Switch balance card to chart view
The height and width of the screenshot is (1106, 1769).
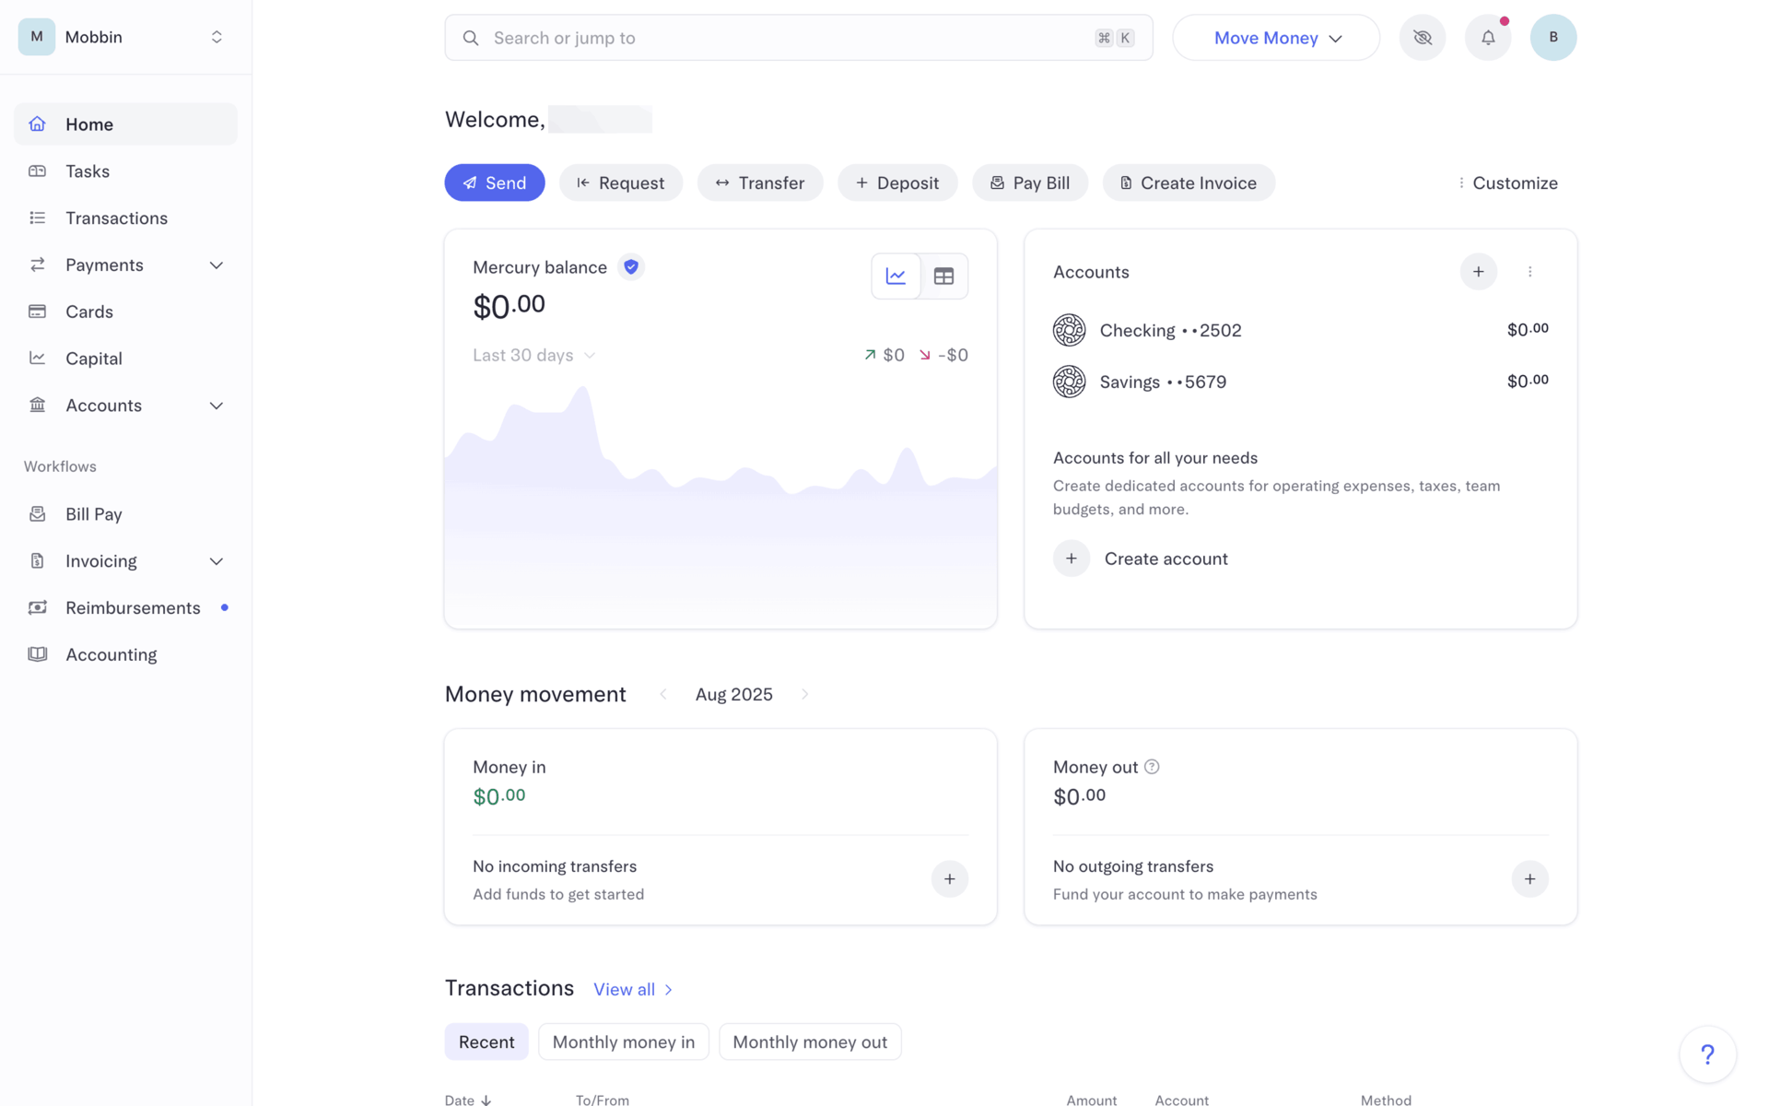(x=896, y=276)
